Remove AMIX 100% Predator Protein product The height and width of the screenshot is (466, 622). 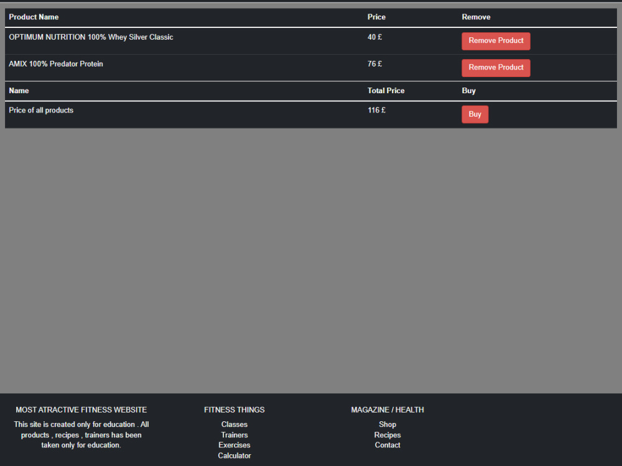496,68
